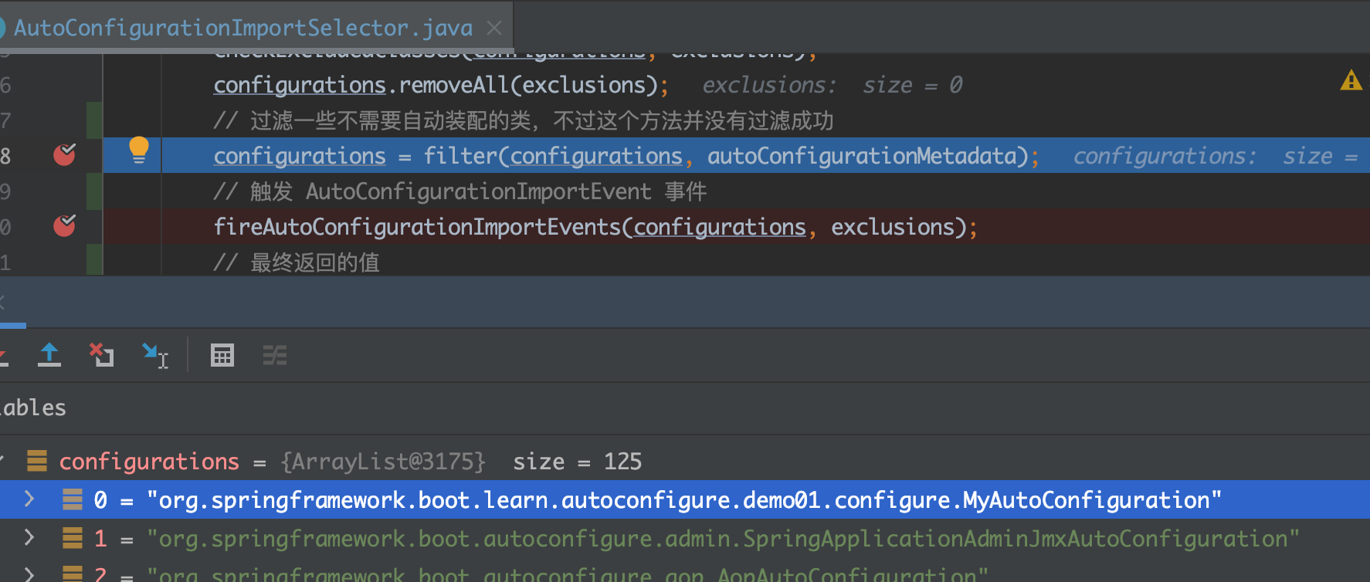Click the comment mentioning AutoConfigurationImportEvent
The height and width of the screenshot is (582, 1370).
point(460,191)
